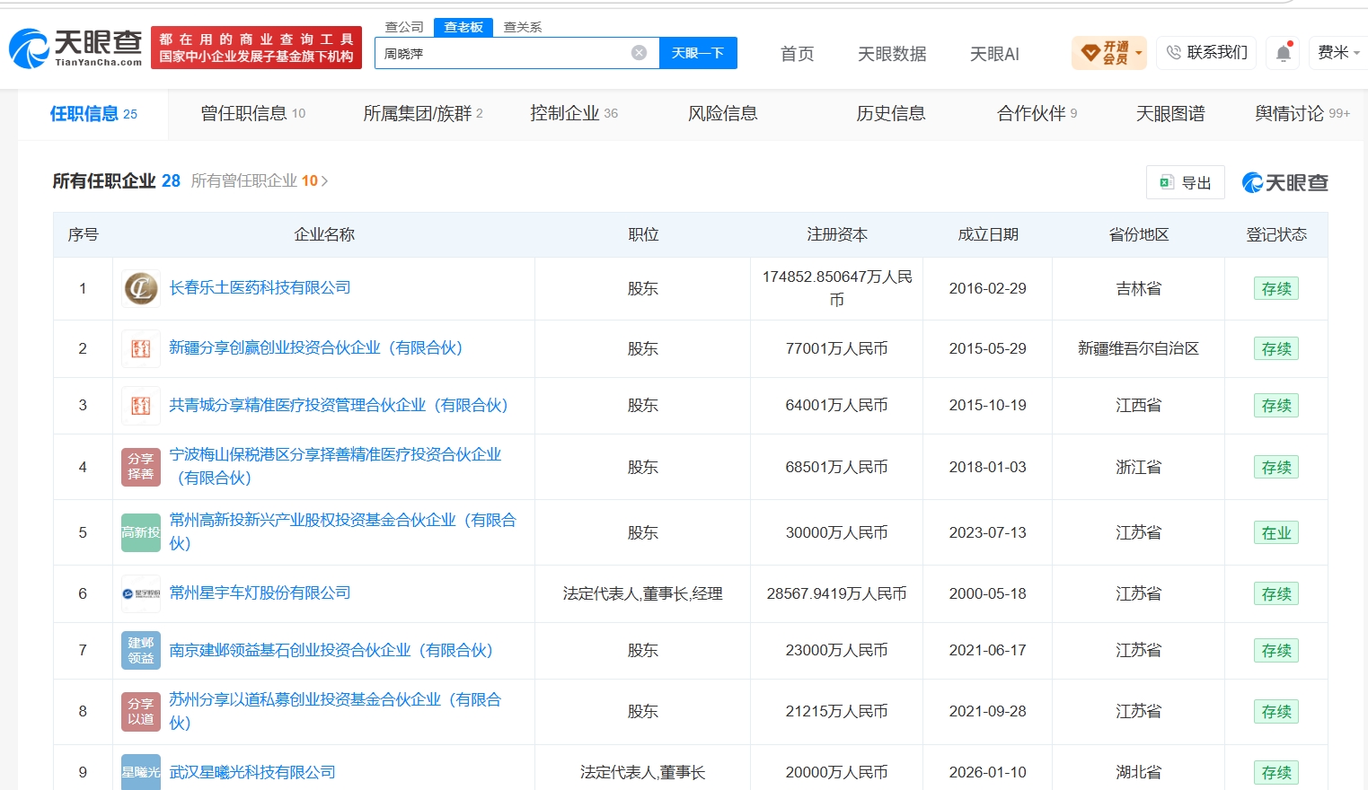Open 长春乐土医药科技有限公司 company link
The width and height of the screenshot is (1368, 790).
click(260, 287)
